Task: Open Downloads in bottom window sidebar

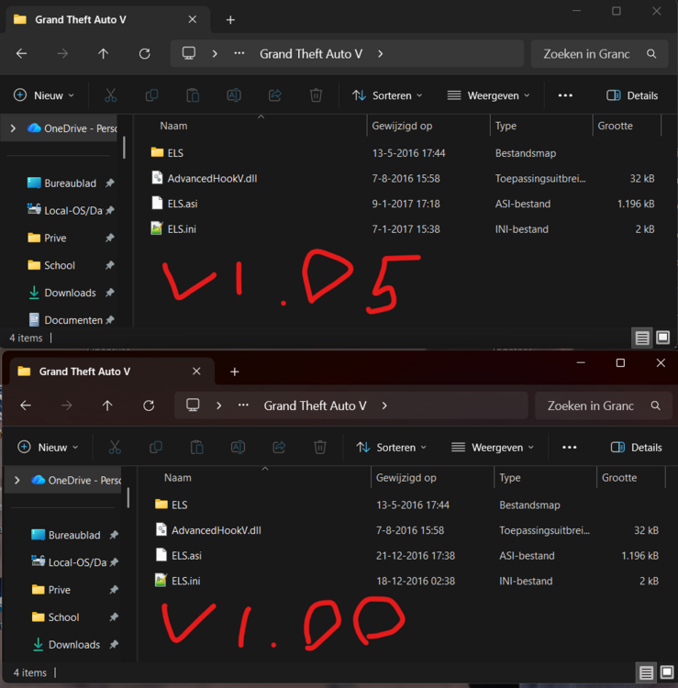Action: tap(74, 645)
